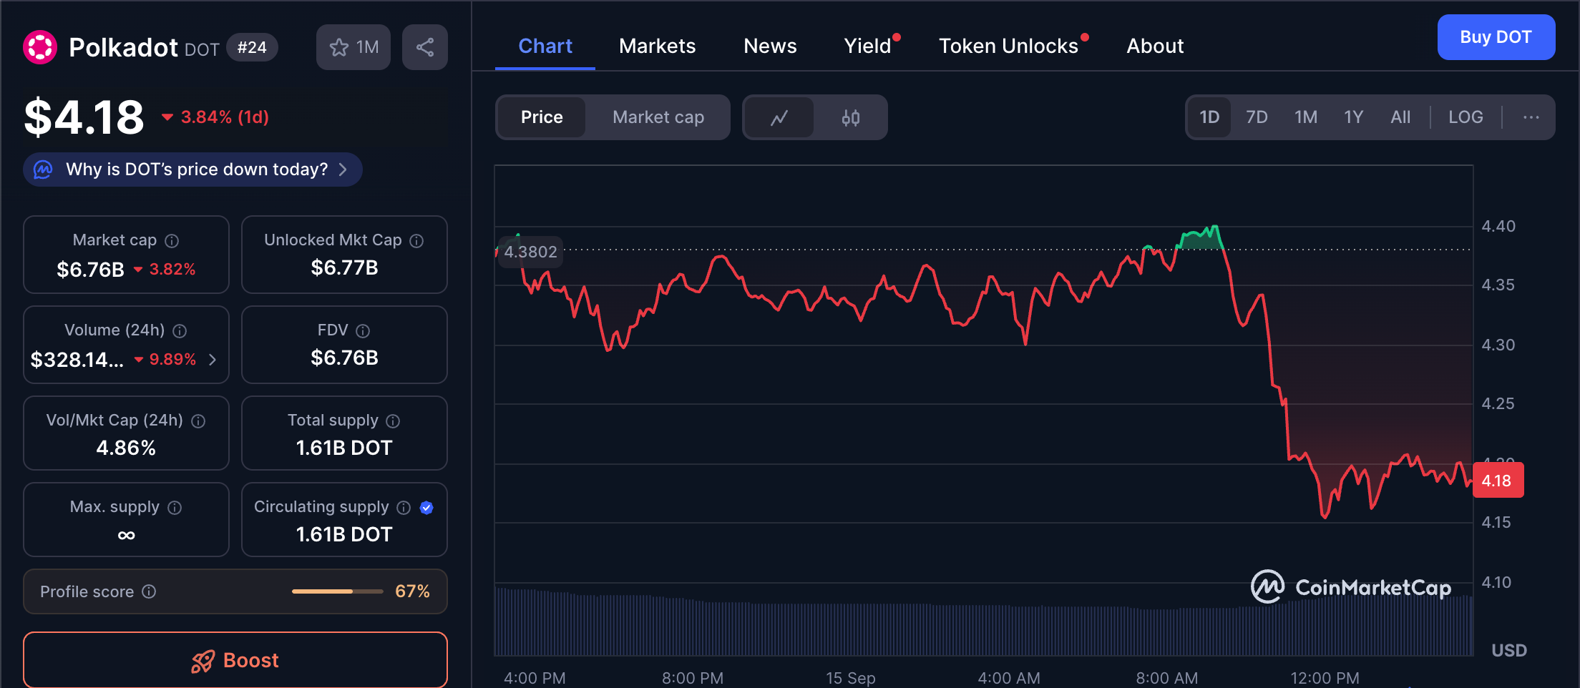The width and height of the screenshot is (1580, 688).
Task: Open the About tab
Action: tap(1155, 46)
